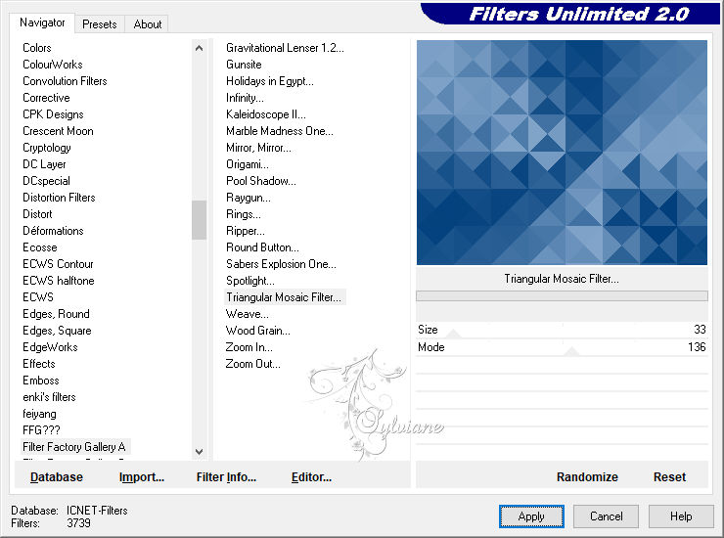Select the Corrective category
This screenshot has height=538, width=724.
click(x=46, y=98)
